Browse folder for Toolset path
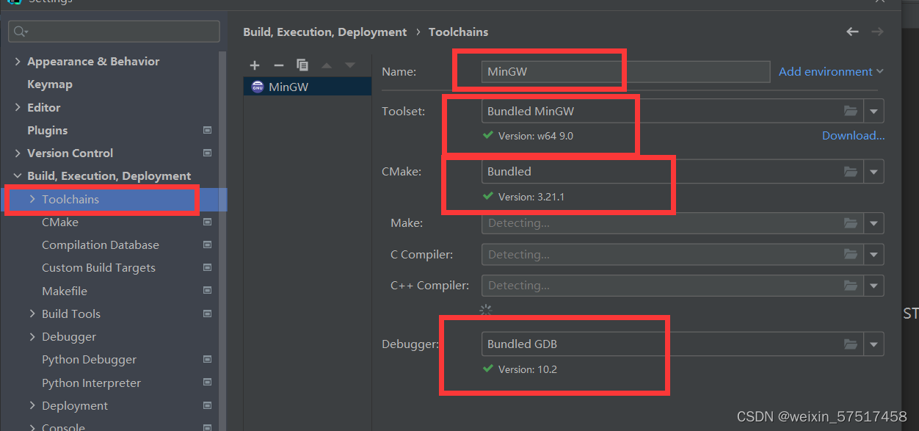This screenshot has width=919, height=431. [851, 112]
